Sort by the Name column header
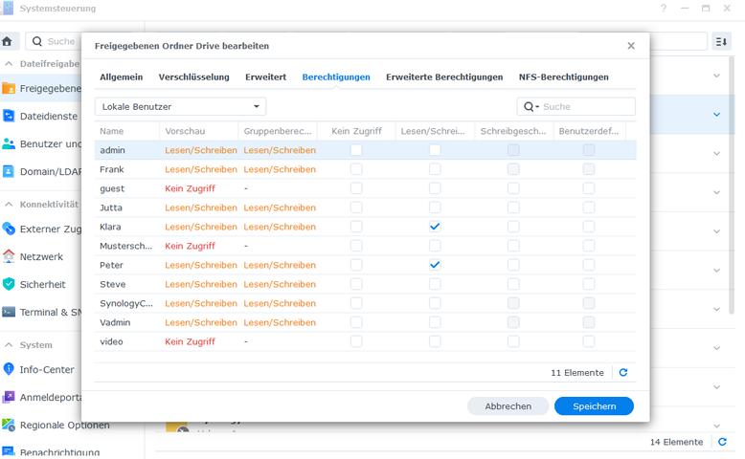This screenshot has height=459, width=745. (x=126, y=131)
